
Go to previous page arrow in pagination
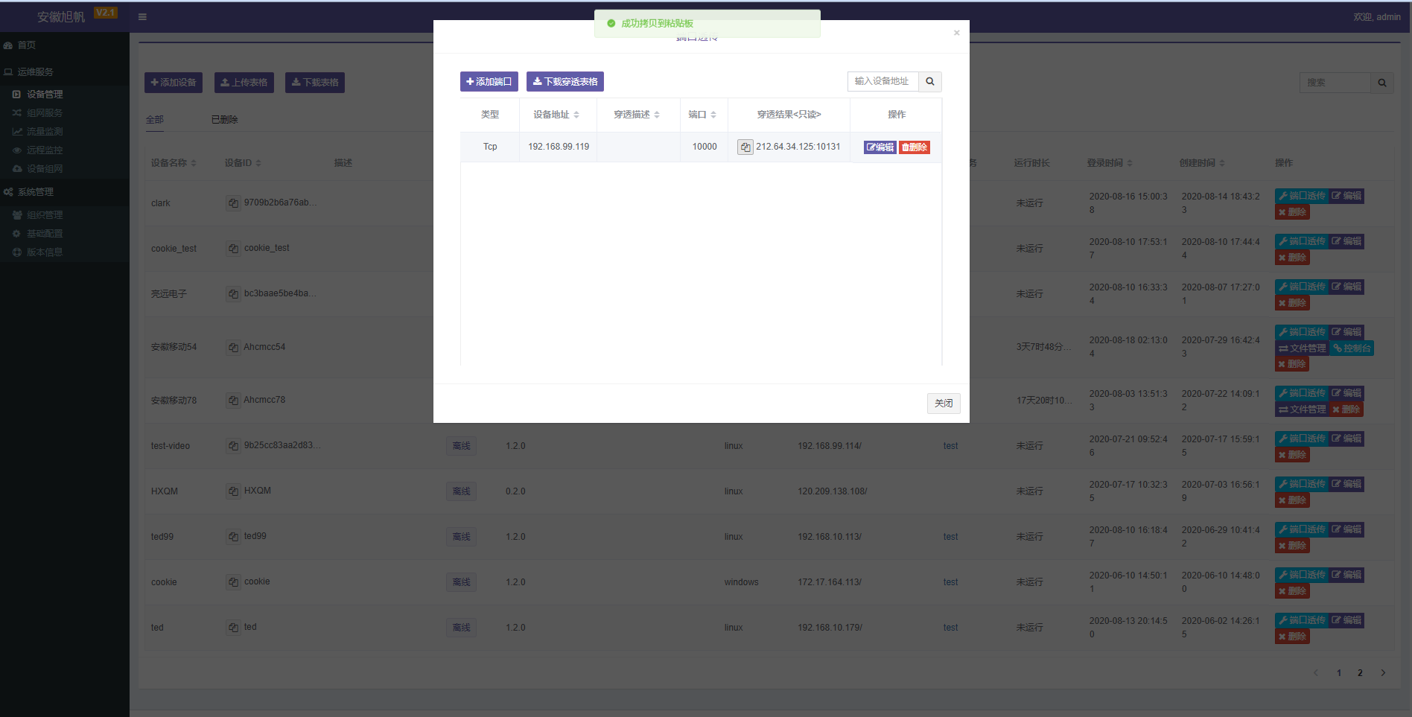pos(1316,673)
